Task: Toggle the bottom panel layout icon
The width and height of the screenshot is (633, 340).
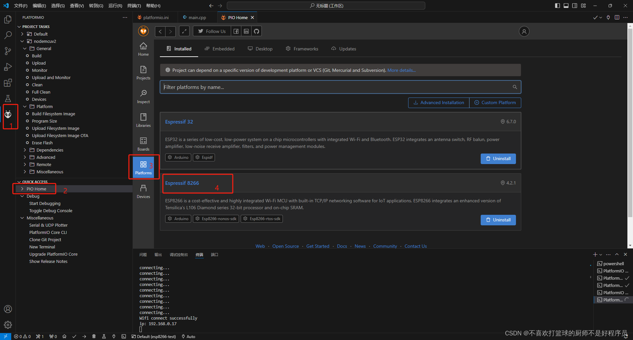Action: [566, 6]
